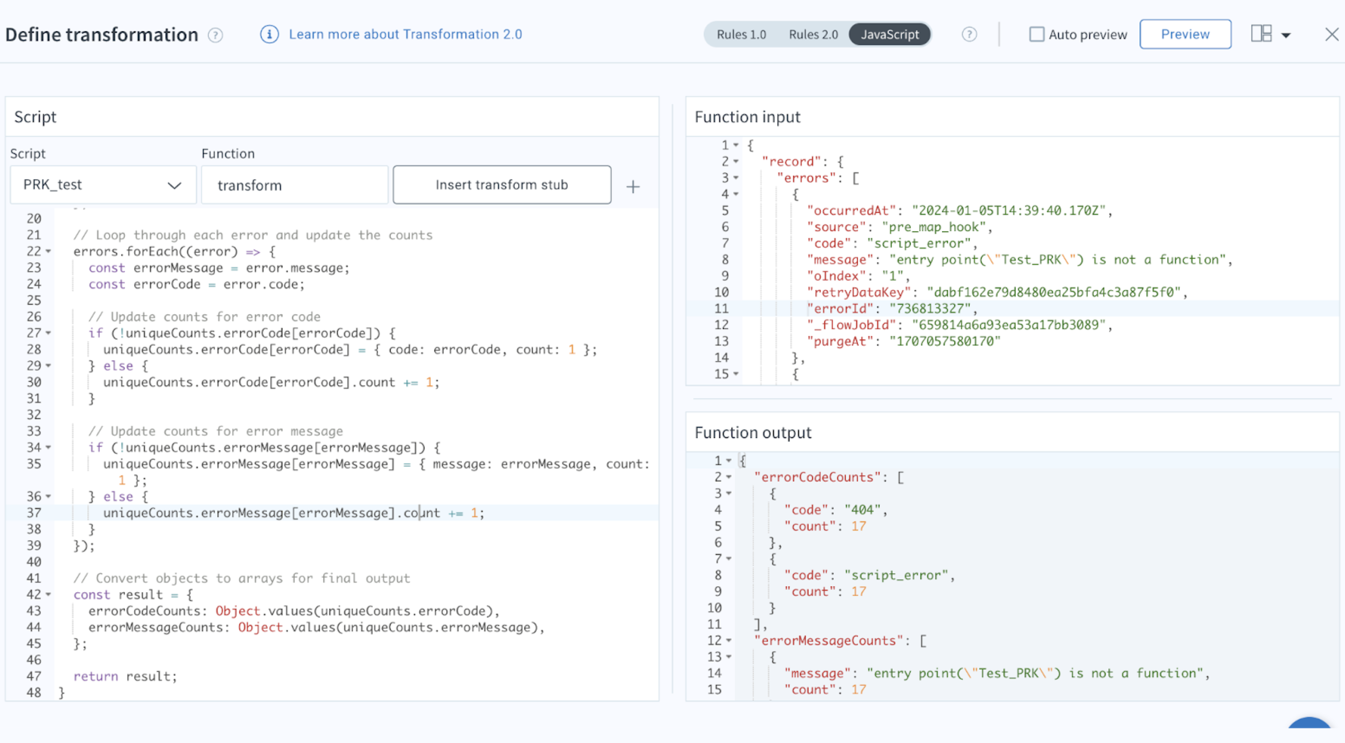The image size is (1345, 743).
Task: Click "// Convert objects to arrays" comment line
Action: [242, 578]
